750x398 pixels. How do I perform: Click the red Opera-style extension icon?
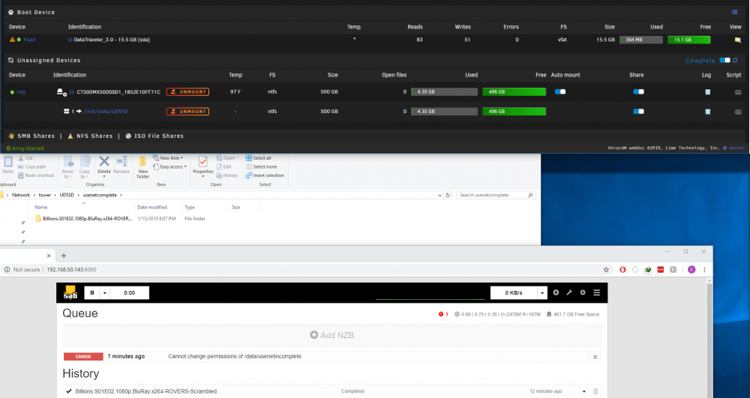622,270
